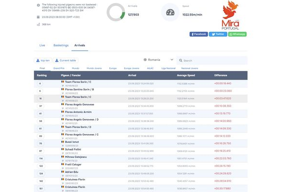Select the Grand Prix sub-tab
The image size is (283, 192).
pyautogui.click(x=59, y=68)
